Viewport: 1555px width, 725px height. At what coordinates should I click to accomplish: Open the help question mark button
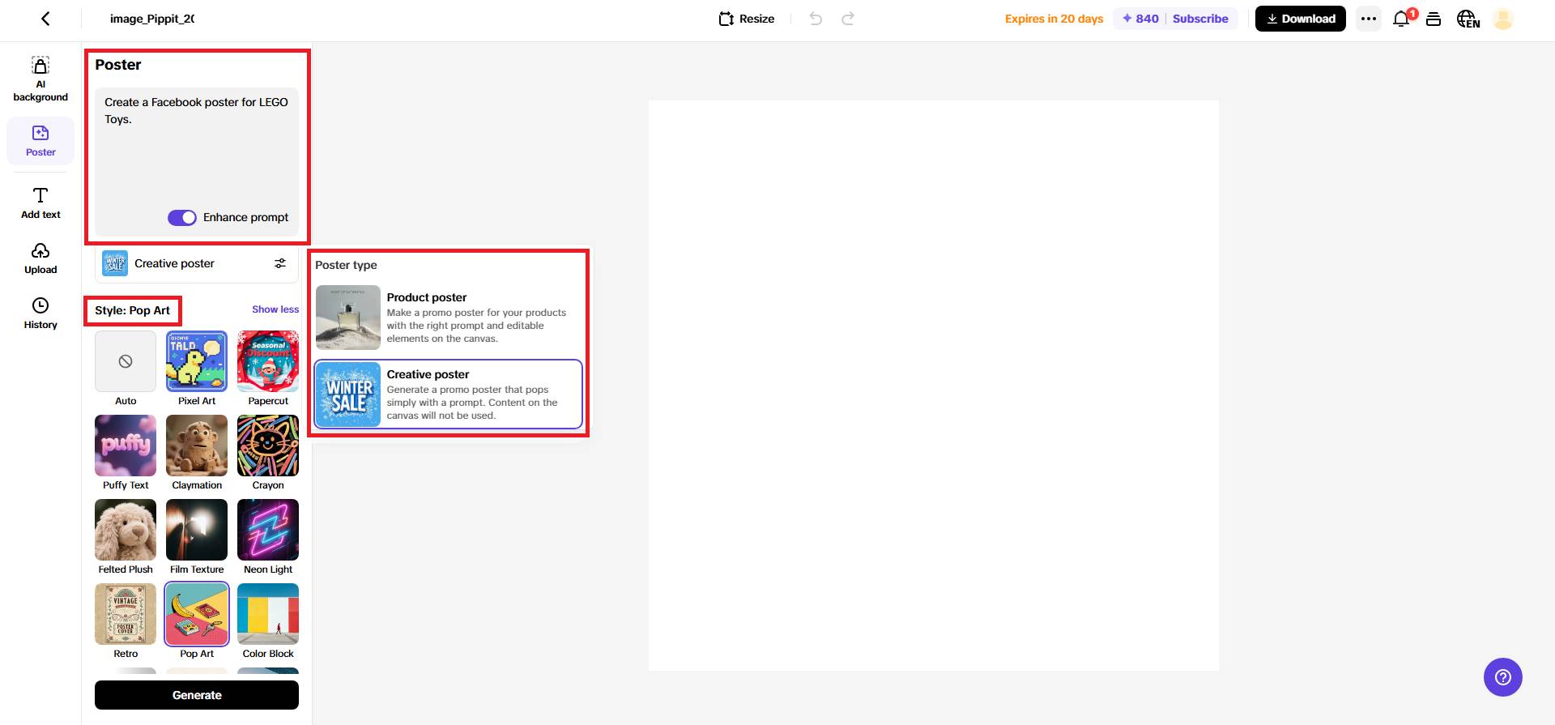point(1503,676)
